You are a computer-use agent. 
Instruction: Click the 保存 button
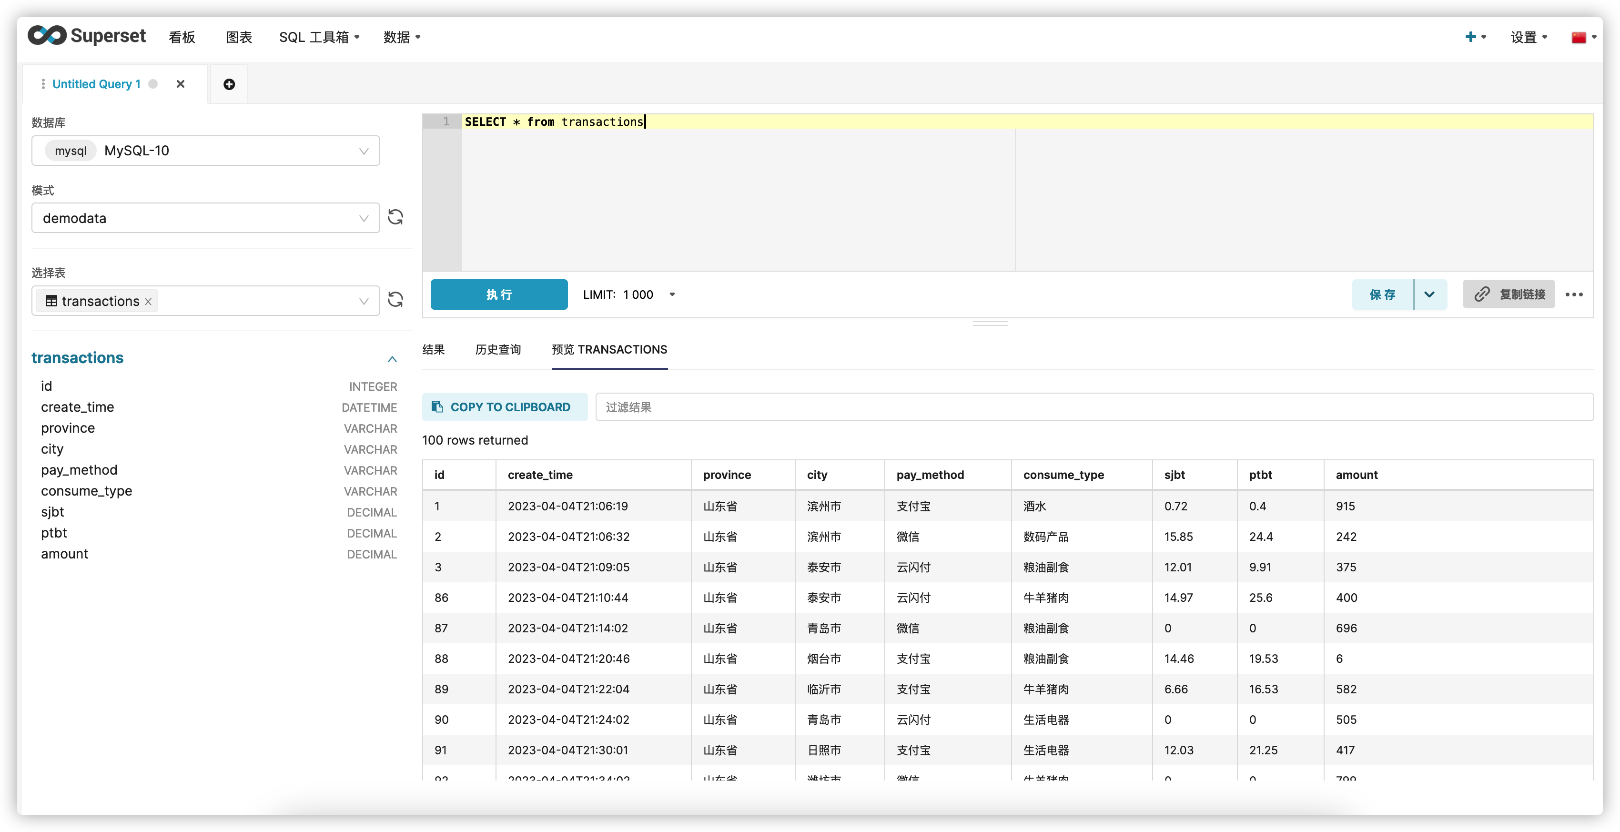point(1382,294)
